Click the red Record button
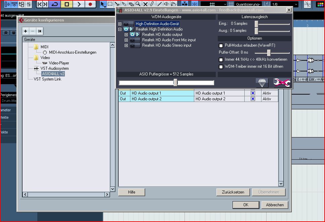This screenshot has height=222, width=325. click(90, 4)
